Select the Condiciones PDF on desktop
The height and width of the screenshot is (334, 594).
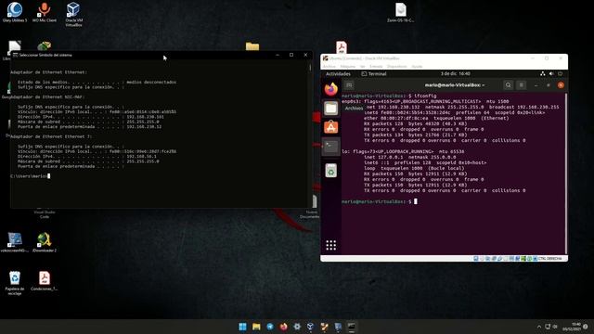[x=45, y=280]
